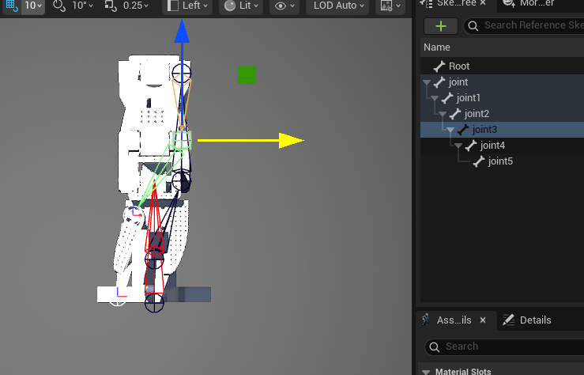Toggle rotation snapping icon
The height and width of the screenshot is (375, 584).
pyautogui.click(x=58, y=6)
